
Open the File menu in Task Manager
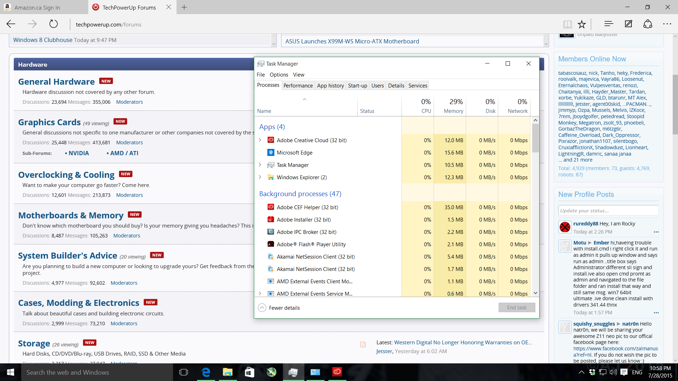coord(261,74)
